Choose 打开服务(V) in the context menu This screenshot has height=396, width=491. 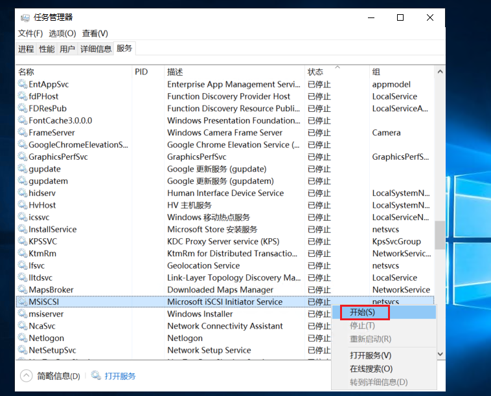tap(384, 356)
